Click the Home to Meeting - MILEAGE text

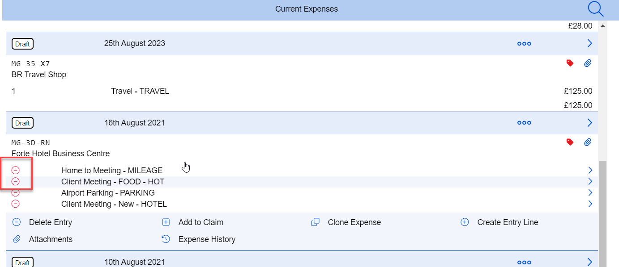tap(112, 171)
